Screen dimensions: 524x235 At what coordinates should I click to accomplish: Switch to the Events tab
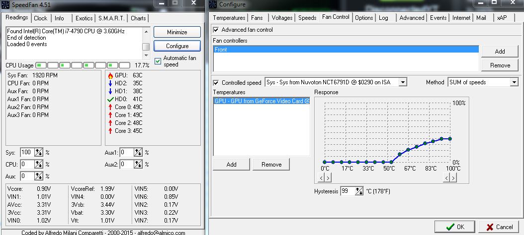pos(438,18)
